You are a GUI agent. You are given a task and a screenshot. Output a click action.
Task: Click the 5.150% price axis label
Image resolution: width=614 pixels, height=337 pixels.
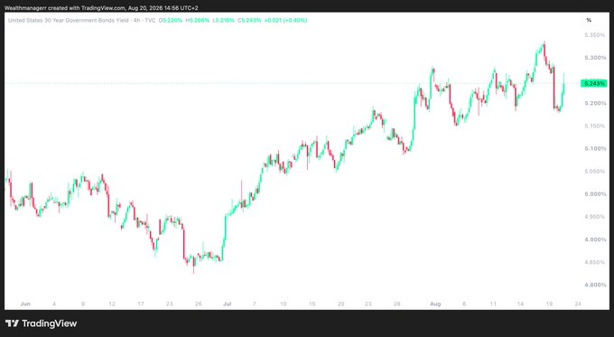click(x=595, y=126)
